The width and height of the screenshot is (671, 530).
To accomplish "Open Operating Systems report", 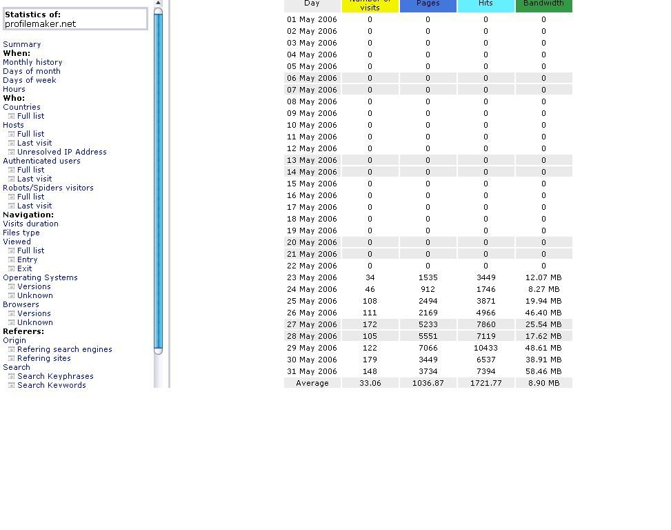I will pyautogui.click(x=40, y=277).
